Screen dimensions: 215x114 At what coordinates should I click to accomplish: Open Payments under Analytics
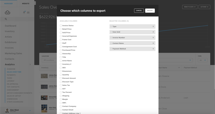tap(11, 75)
